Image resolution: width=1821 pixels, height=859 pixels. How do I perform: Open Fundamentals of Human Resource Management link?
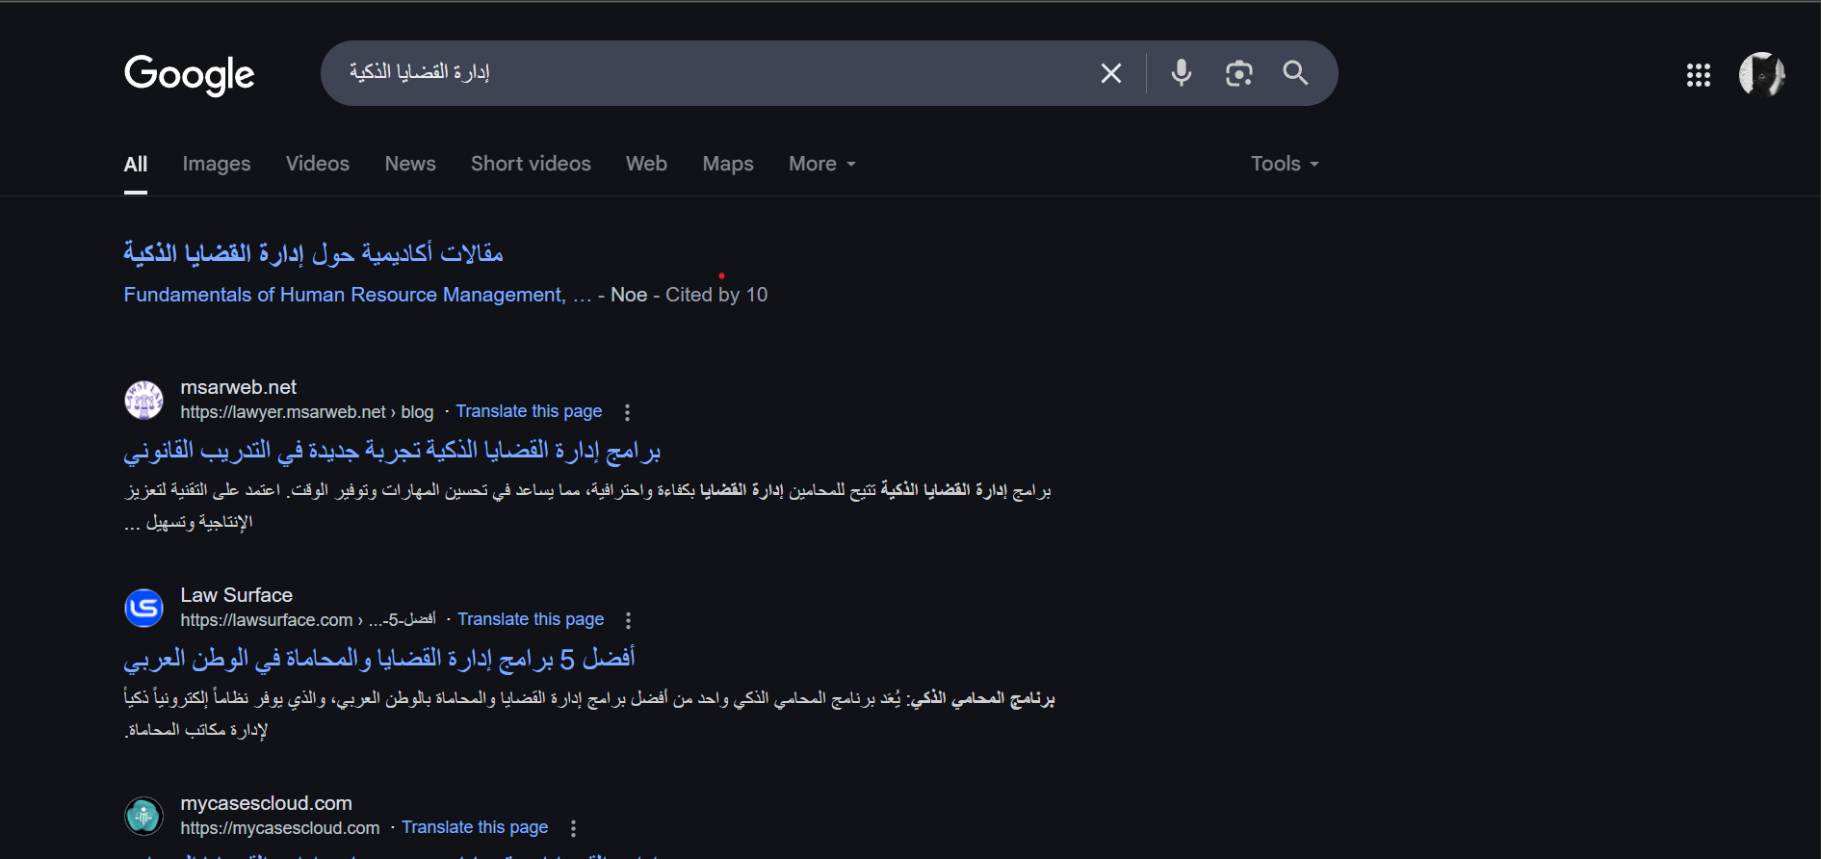357,295
